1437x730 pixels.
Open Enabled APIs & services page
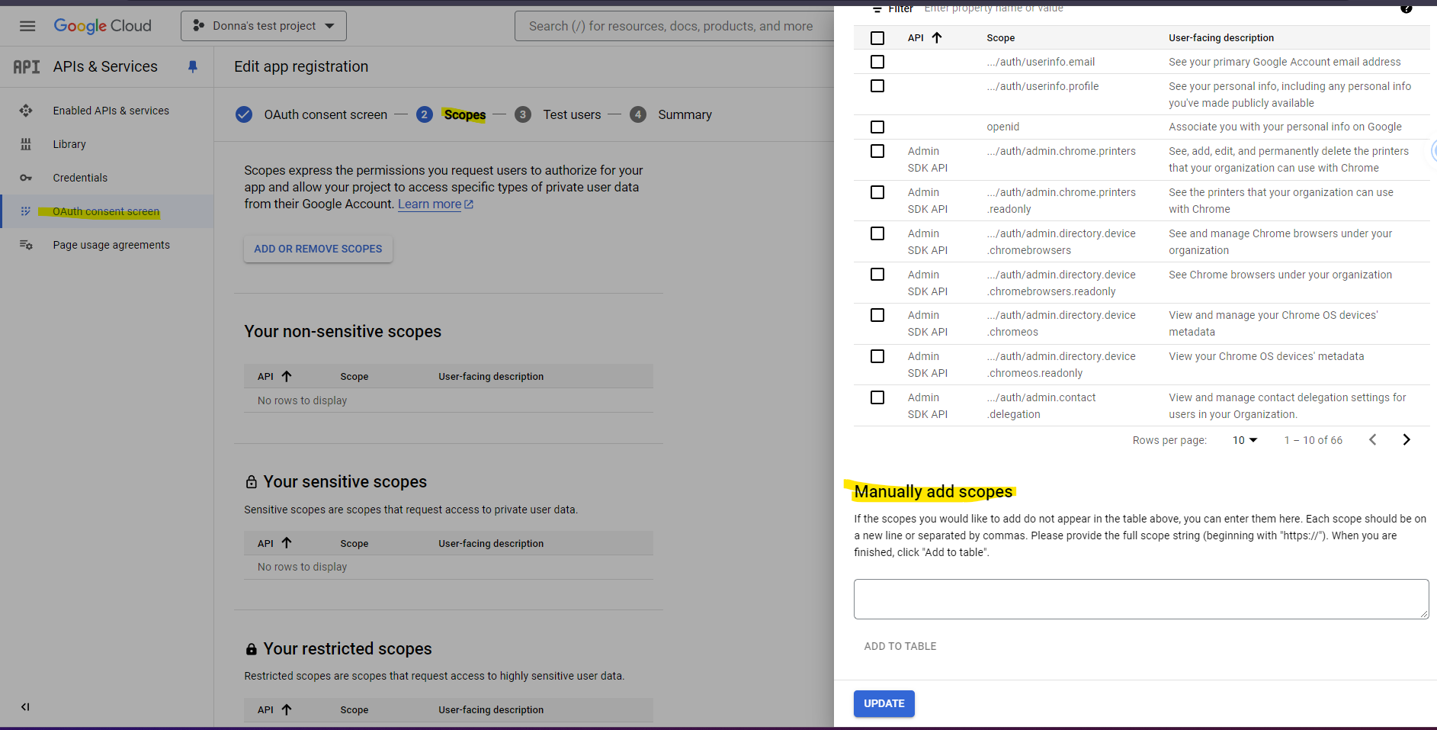(111, 111)
